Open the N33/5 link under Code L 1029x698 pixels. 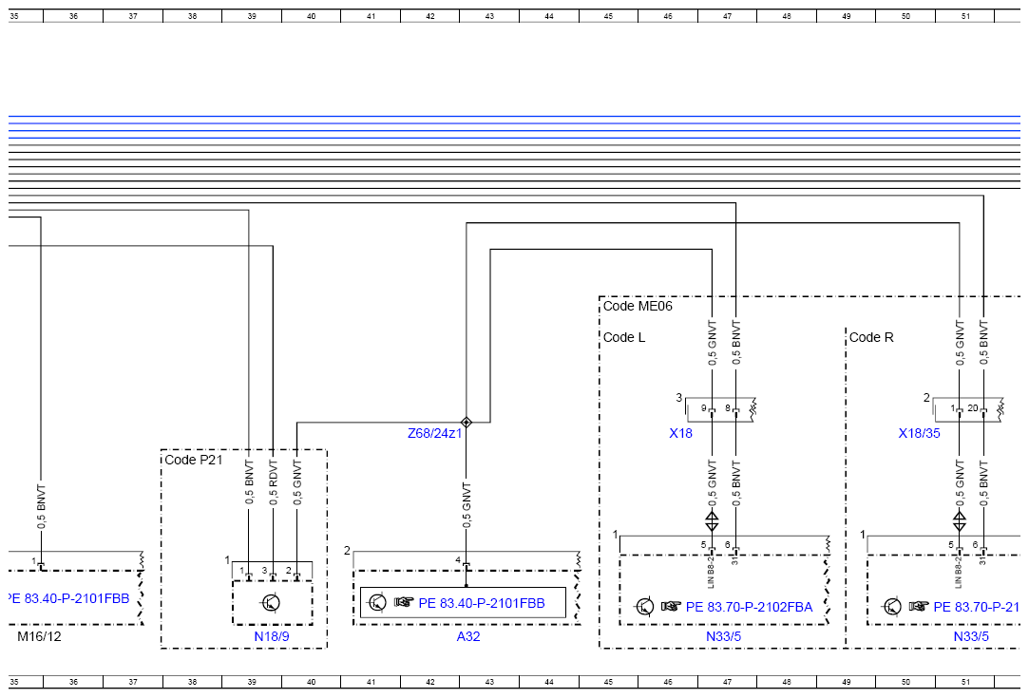(x=723, y=636)
